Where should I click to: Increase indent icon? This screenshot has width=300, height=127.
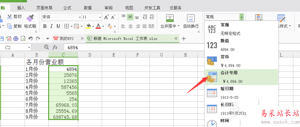tap(152, 17)
